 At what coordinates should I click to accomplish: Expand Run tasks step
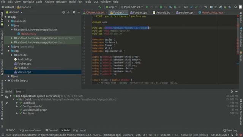pyautogui.click(x=17, y=113)
